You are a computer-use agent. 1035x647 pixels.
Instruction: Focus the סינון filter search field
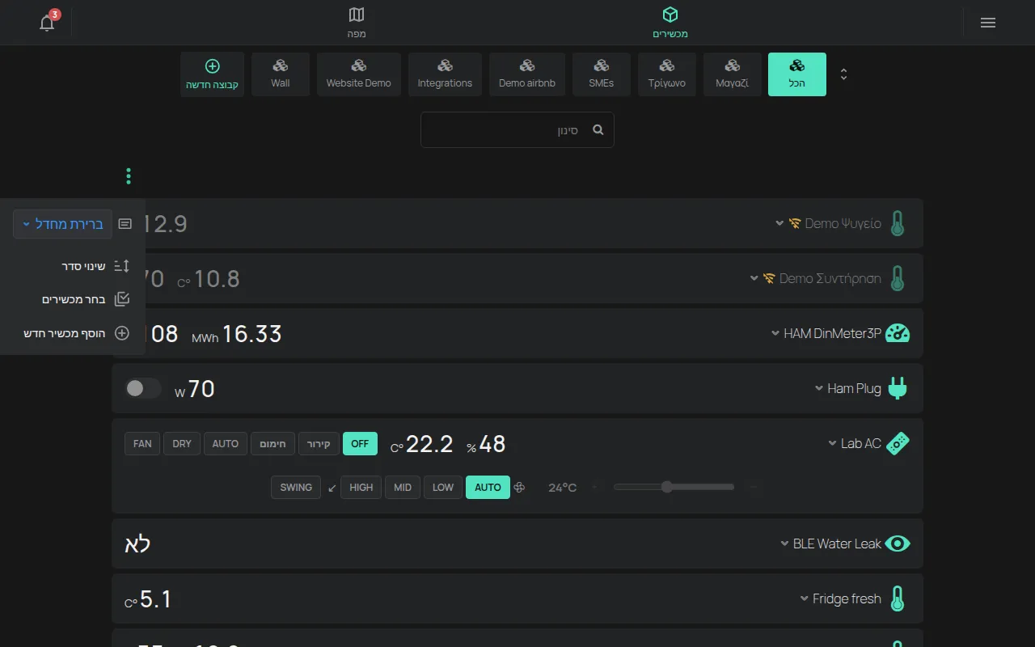click(517, 129)
